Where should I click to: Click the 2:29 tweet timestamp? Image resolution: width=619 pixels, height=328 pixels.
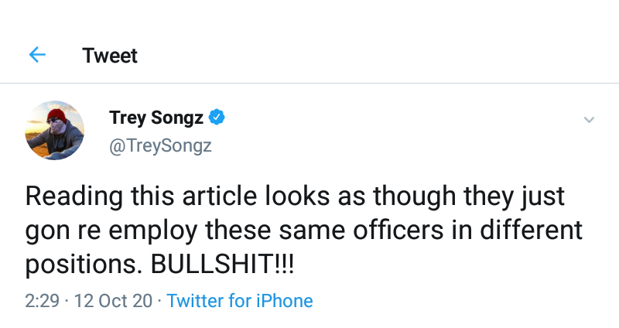[42, 301]
